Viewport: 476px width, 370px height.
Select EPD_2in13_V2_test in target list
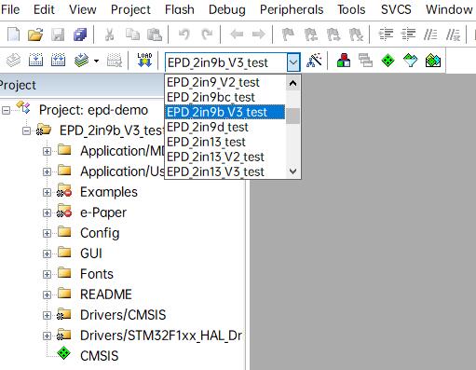(x=225, y=157)
